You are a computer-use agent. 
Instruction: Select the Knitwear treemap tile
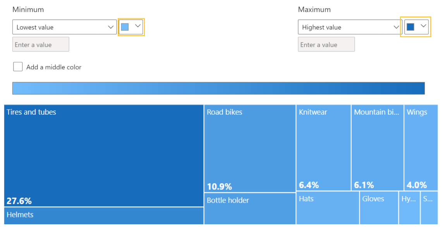(x=323, y=147)
